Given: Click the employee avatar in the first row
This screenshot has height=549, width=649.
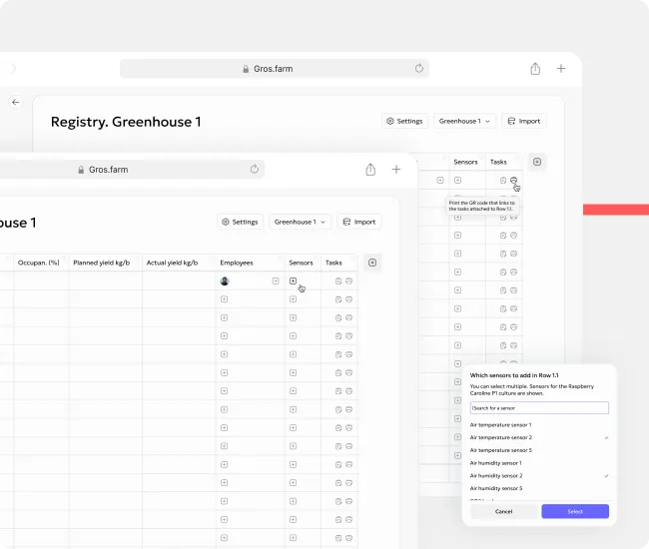Looking at the screenshot, I should coord(225,281).
